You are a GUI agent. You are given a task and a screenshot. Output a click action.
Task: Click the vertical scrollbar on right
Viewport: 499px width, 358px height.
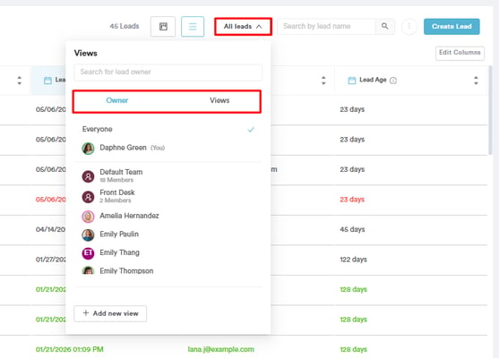[x=490, y=110]
